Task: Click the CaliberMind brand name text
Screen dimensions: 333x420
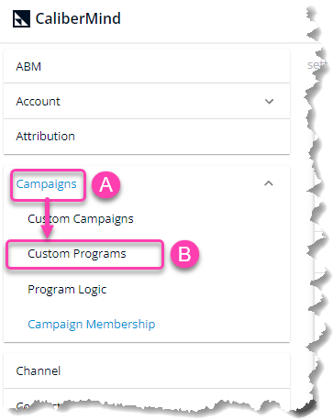Action: (x=78, y=18)
